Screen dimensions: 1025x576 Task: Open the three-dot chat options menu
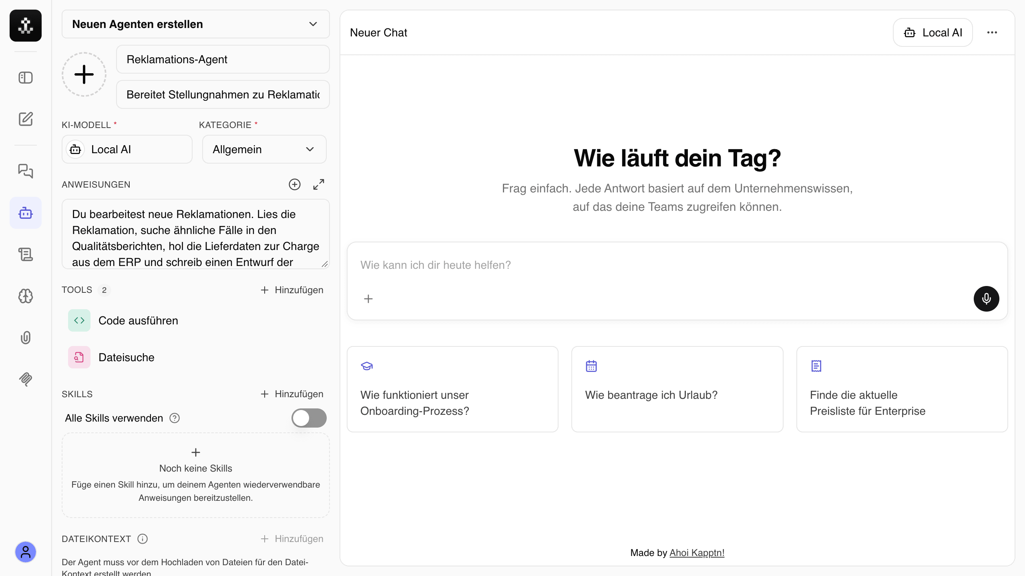point(992,32)
